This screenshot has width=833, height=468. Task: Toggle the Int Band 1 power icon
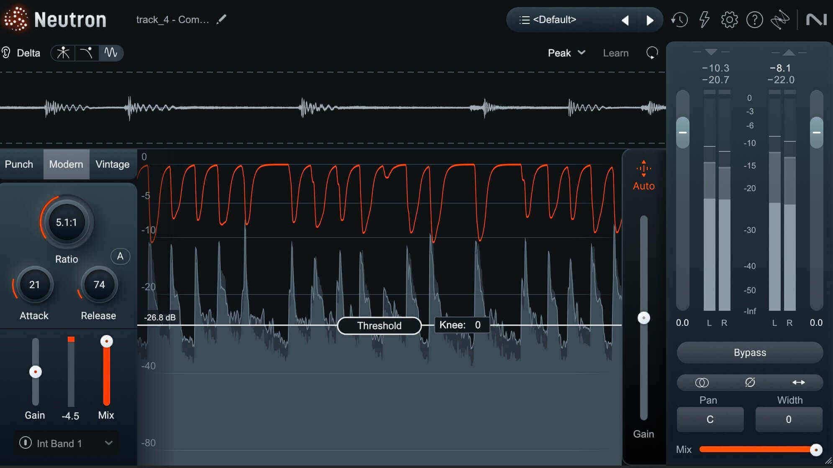26,442
